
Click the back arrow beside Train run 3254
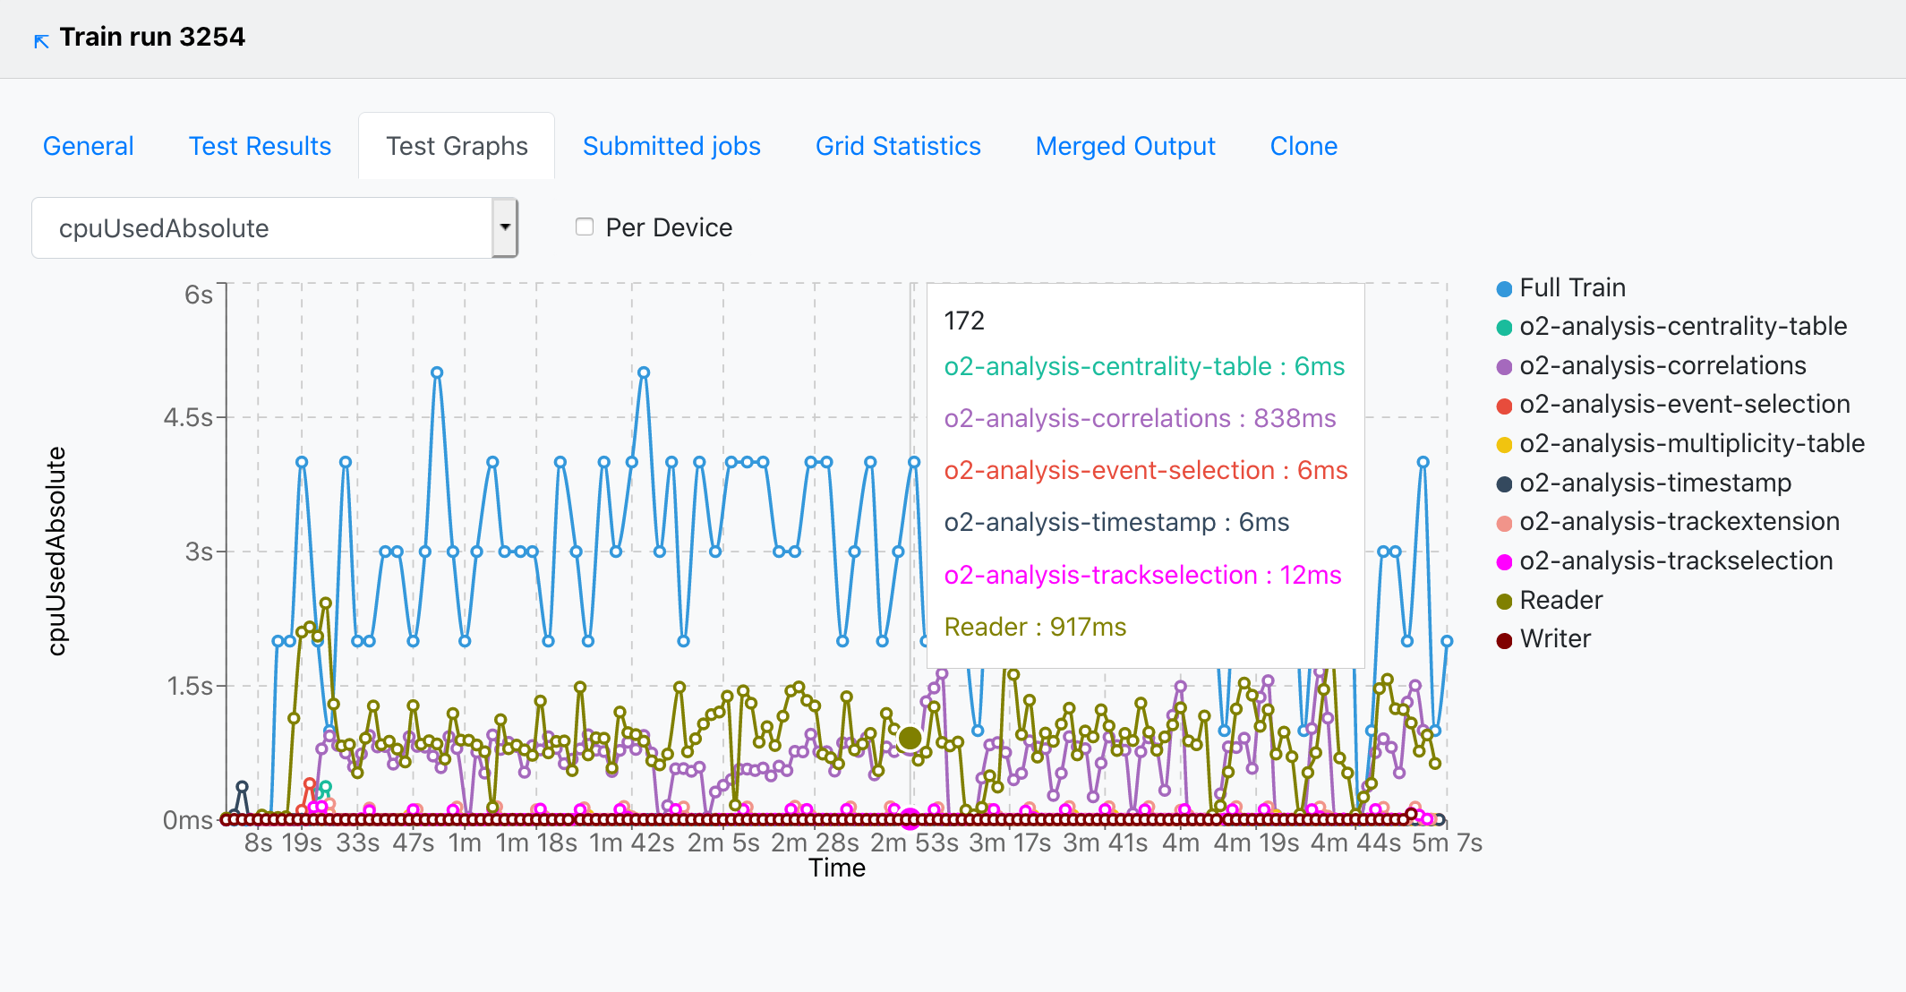click(x=41, y=40)
